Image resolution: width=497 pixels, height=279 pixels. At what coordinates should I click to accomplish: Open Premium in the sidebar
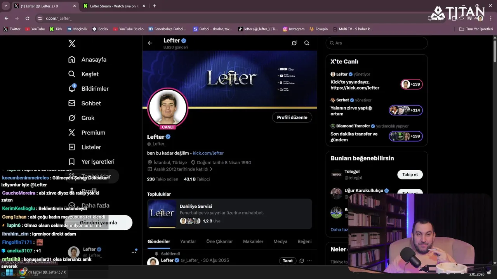[87, 133]
